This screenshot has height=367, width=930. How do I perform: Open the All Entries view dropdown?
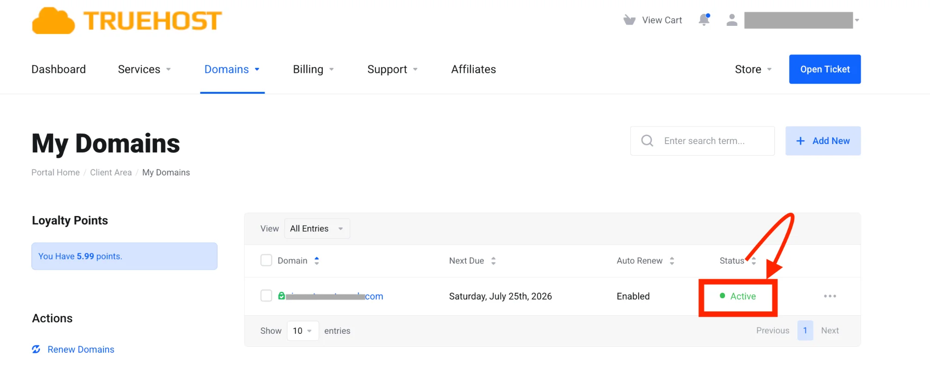(317, 229)
